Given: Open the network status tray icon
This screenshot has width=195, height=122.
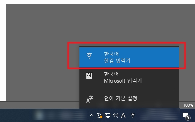Looking at the screenshot, I should 108,115.
